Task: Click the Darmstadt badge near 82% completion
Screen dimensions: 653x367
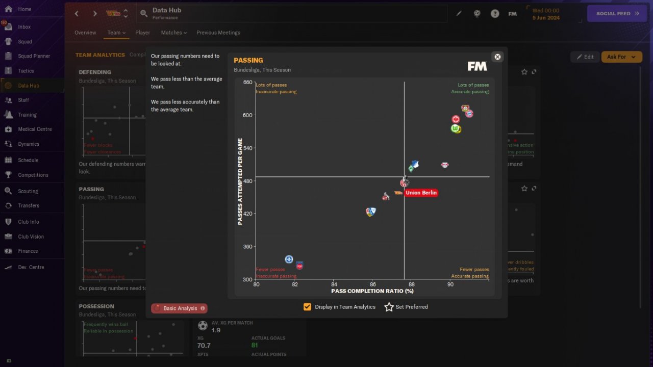Action: (x=289, y=259)
